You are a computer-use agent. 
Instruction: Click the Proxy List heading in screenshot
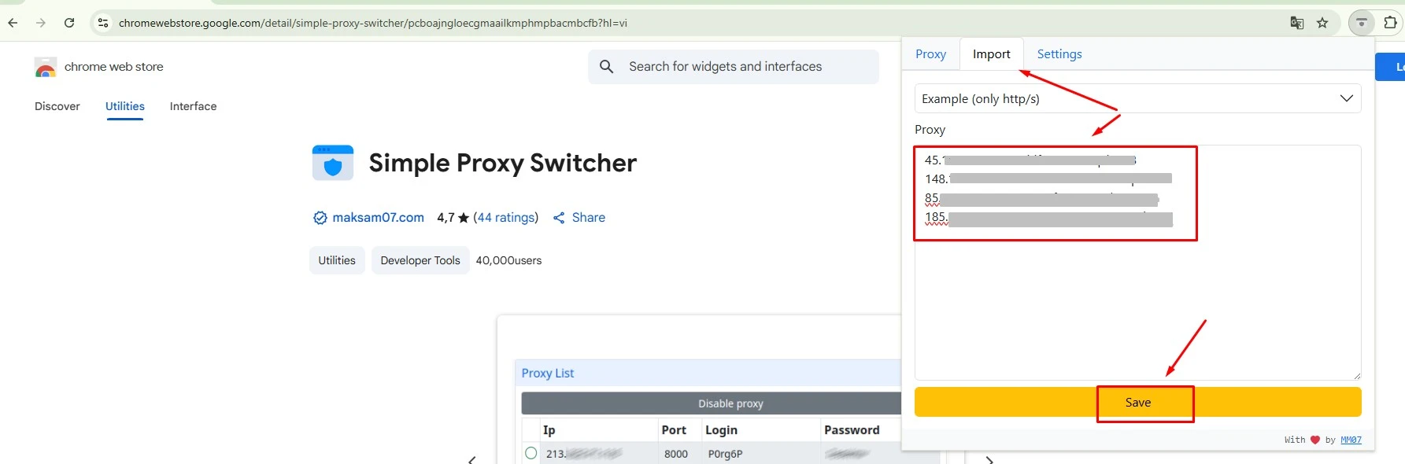coord(548,373)
